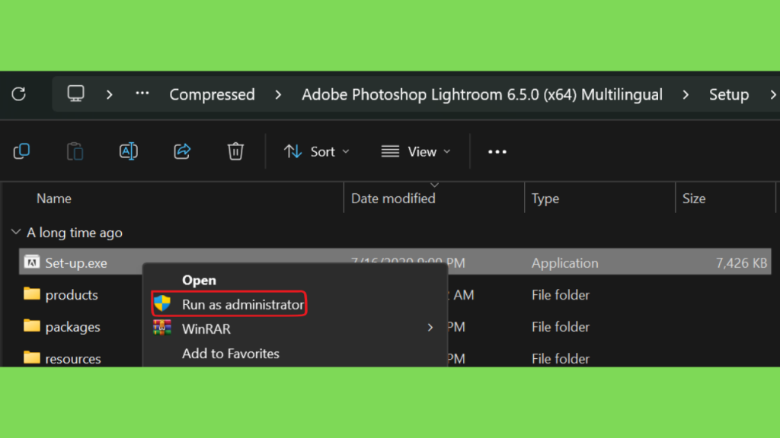Expand the chevron after Lightroom Multilingual
This screenshot has height=438, width=780.
686,94
